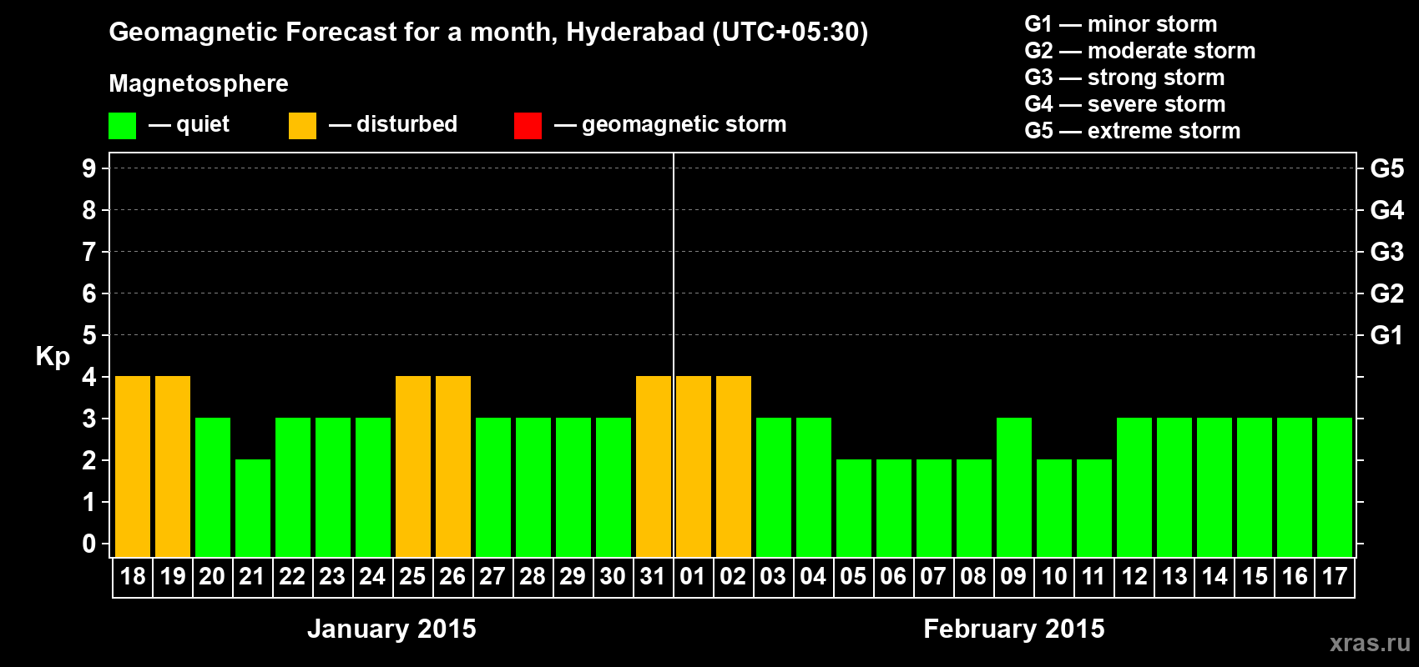Click the orange disturbed legend swatch
The height and width of the screenshot is (667, 1419).
tap(302, 126)
